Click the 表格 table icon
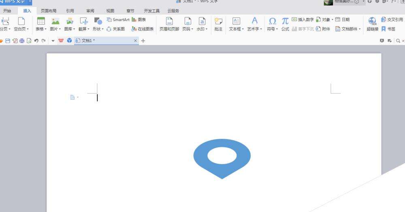Image resolution: width=405 pixels, height=212 pixels. (41, 21)
